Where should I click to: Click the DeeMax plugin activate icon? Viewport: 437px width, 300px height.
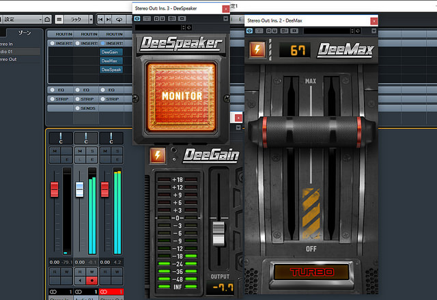click(x=249, y=31)
